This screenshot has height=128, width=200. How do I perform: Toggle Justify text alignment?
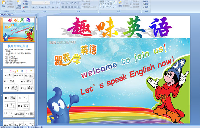click(x=72, y=7)
